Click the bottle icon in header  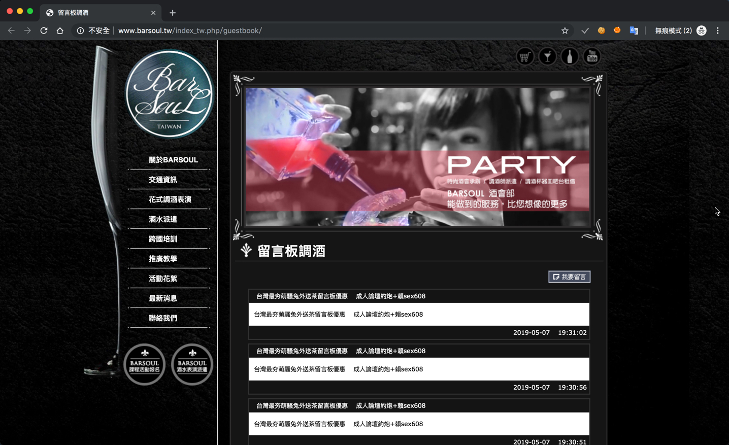pos(570,57)
